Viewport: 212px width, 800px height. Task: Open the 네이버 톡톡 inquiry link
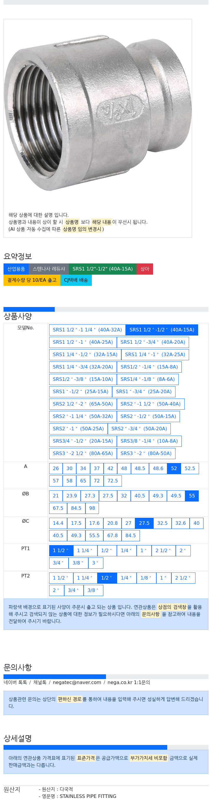click(x=15, y=682)
